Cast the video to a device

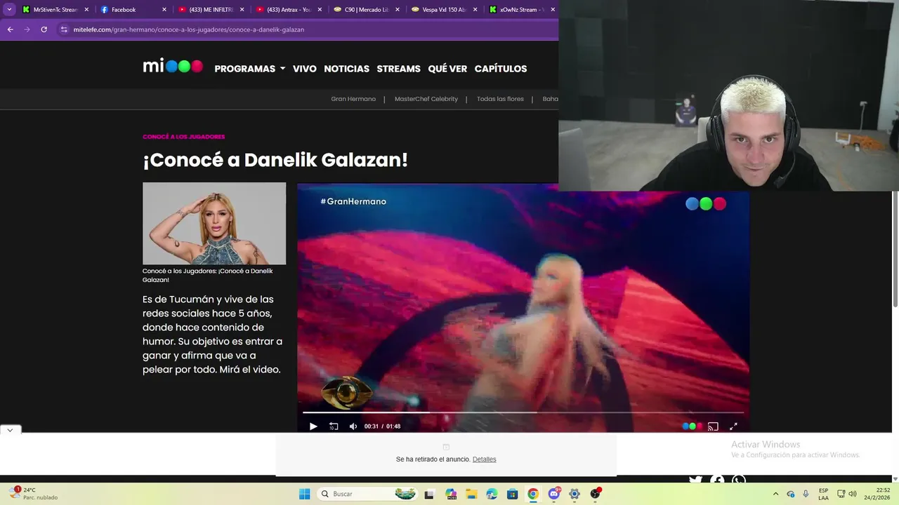[x=713, y=426]
